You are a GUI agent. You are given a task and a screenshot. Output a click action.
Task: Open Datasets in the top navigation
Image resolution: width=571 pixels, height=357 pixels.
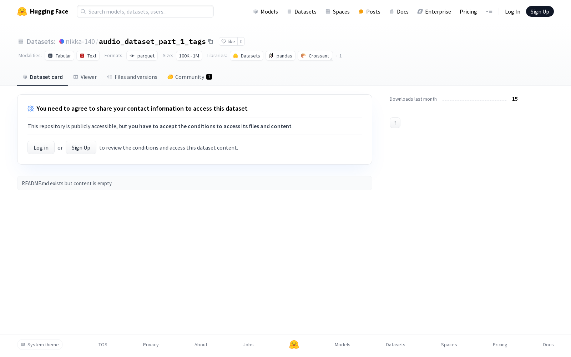(x=302, y=11)
